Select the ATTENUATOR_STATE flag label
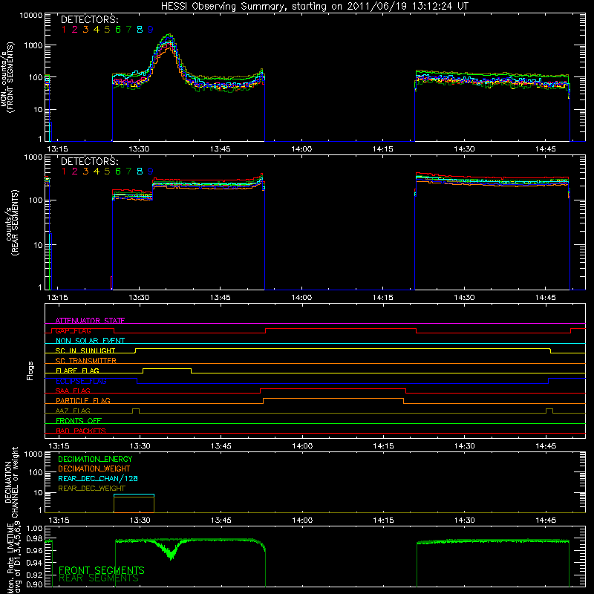The width and height of the screenshot is (594, 594). click(x=90, y=321)
